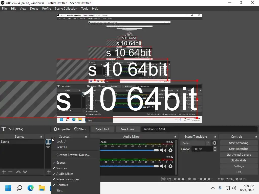Pop out the Audio Mixer dock

click(x=175, y=137)
